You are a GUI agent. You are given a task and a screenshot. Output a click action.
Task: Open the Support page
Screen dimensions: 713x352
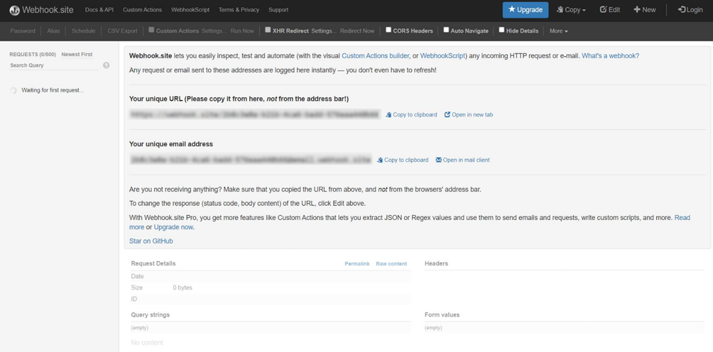pyautogui.click(x=278, y=10)
